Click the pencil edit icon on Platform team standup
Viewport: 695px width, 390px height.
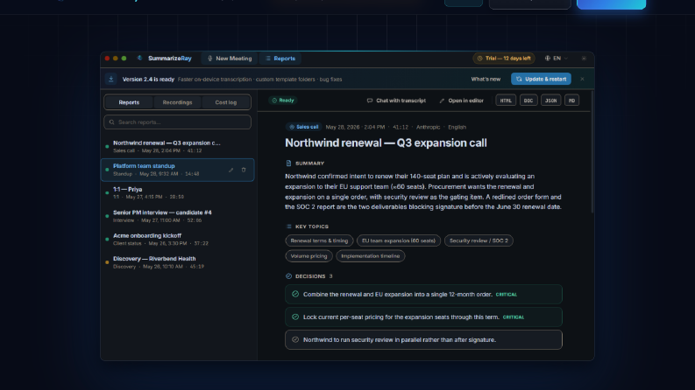point(230,170)
